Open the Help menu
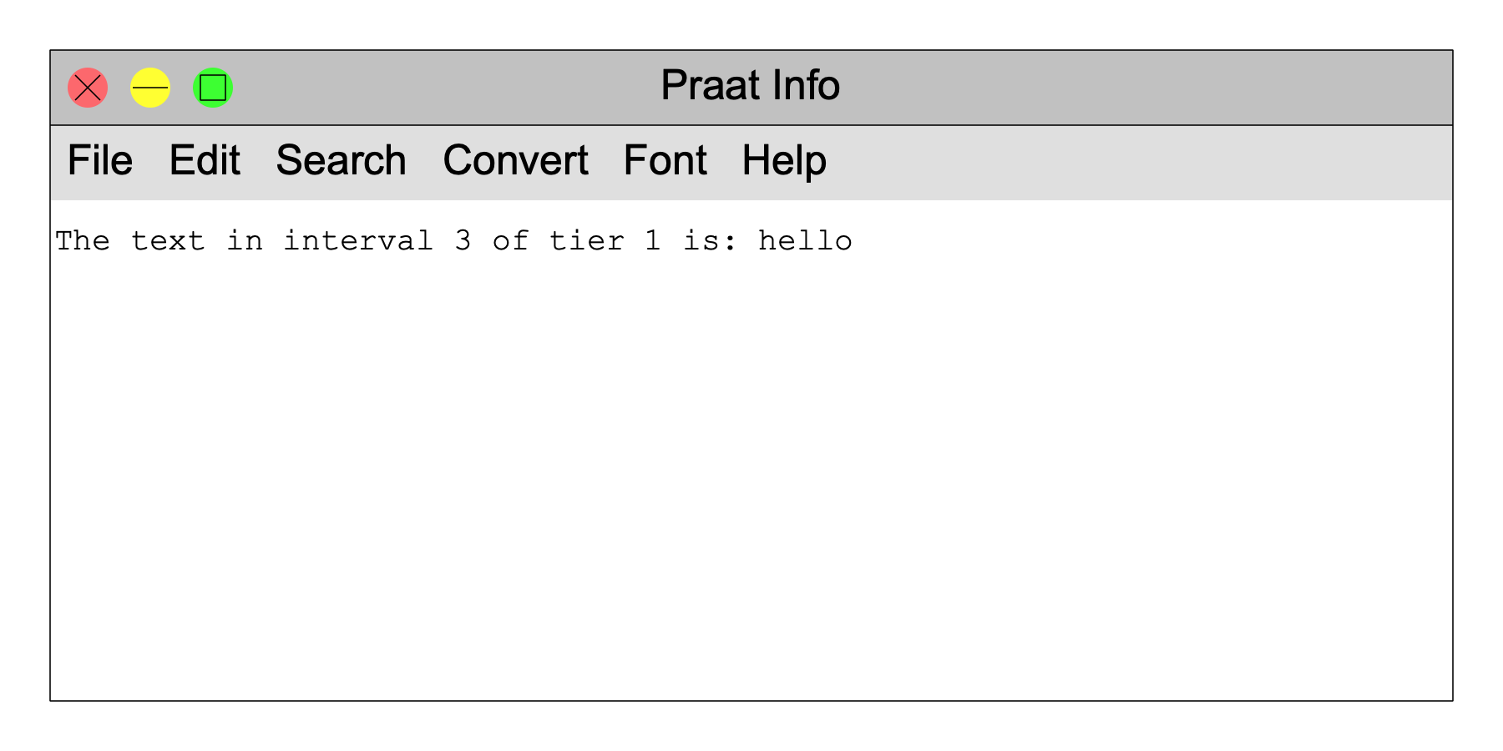Screen dimensions: 1503x751 [x=784, y=162]
